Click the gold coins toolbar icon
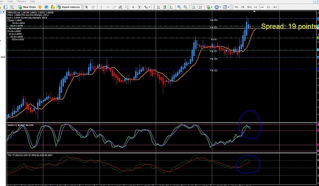 point(53,7)
